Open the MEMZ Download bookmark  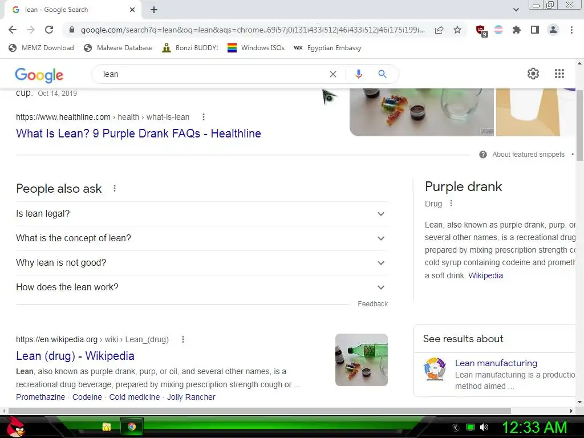41,48
